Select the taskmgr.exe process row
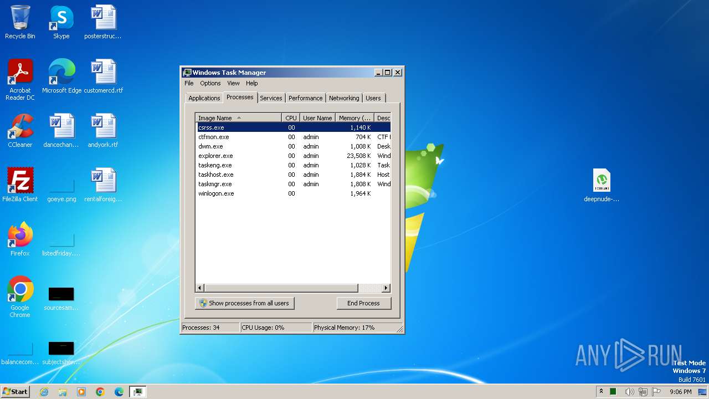 (293, 184)
